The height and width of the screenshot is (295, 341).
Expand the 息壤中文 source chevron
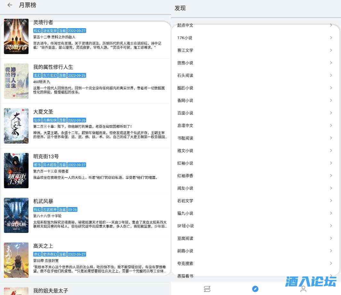coord(331,125)
